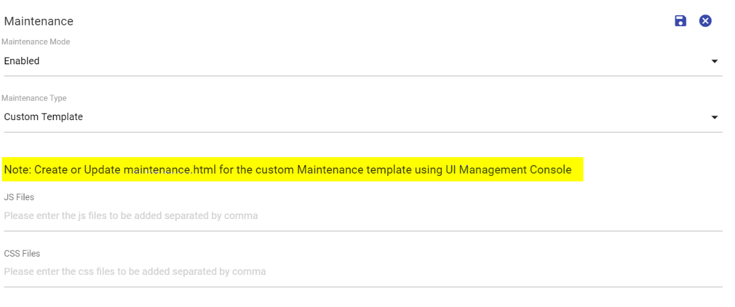Click the 'Maintenance Type' field label

click(35, 98)
